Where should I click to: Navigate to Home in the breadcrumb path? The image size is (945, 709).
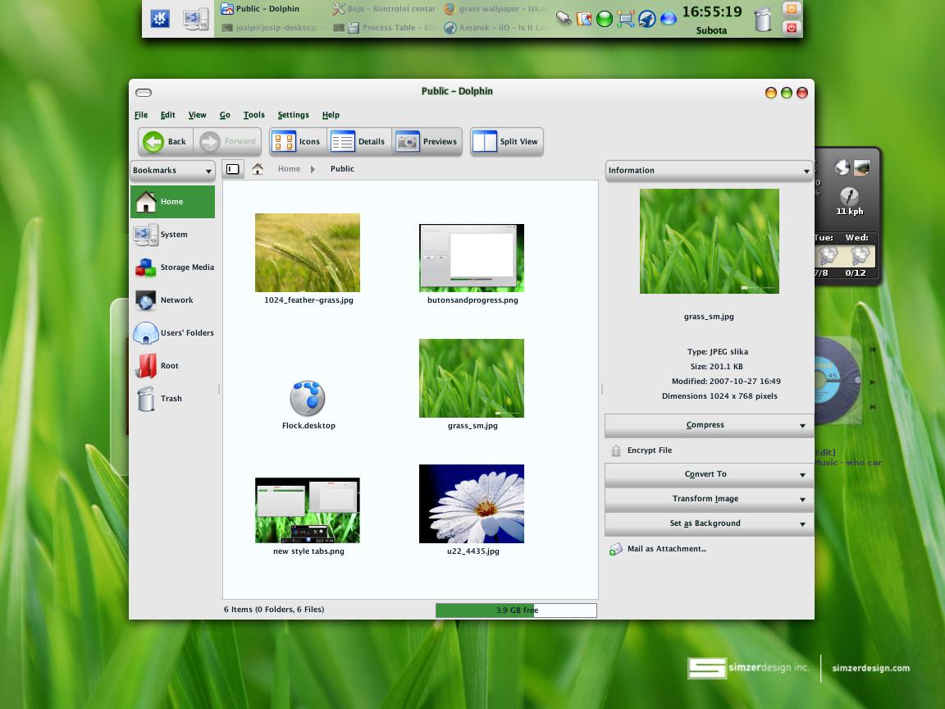coord(289,169)
